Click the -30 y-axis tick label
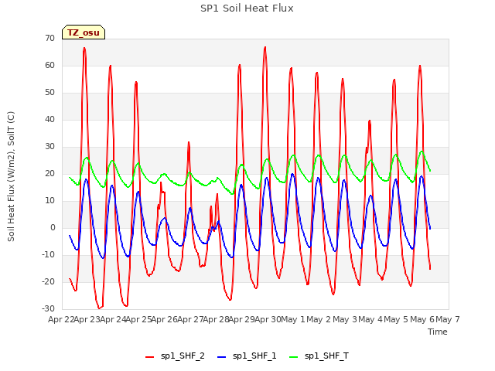Viewport: 495px width, 371px height. [x=48, y=308]
